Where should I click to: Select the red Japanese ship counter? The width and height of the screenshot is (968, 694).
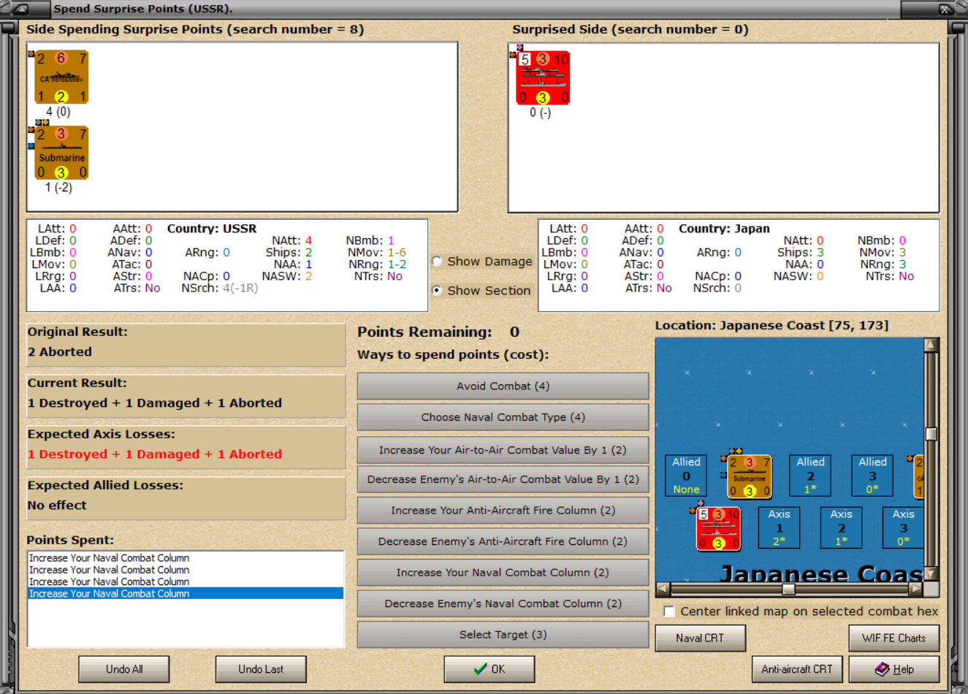click(x=543, y=78)
